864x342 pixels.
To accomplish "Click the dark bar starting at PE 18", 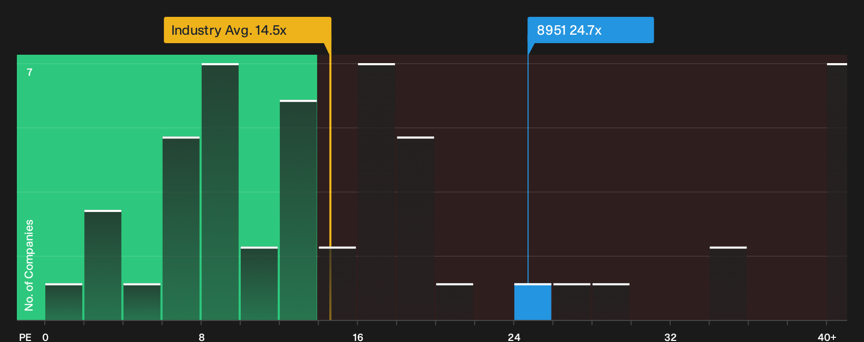I will pos(416,229).
